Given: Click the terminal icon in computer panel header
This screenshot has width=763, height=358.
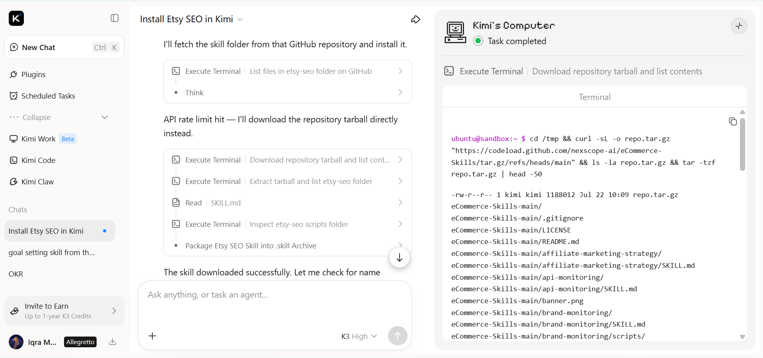Looking at the screenshot, I should [449, 71].
